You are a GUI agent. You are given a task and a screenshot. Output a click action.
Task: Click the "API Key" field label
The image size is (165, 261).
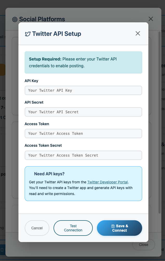click(x=31, y=81)
